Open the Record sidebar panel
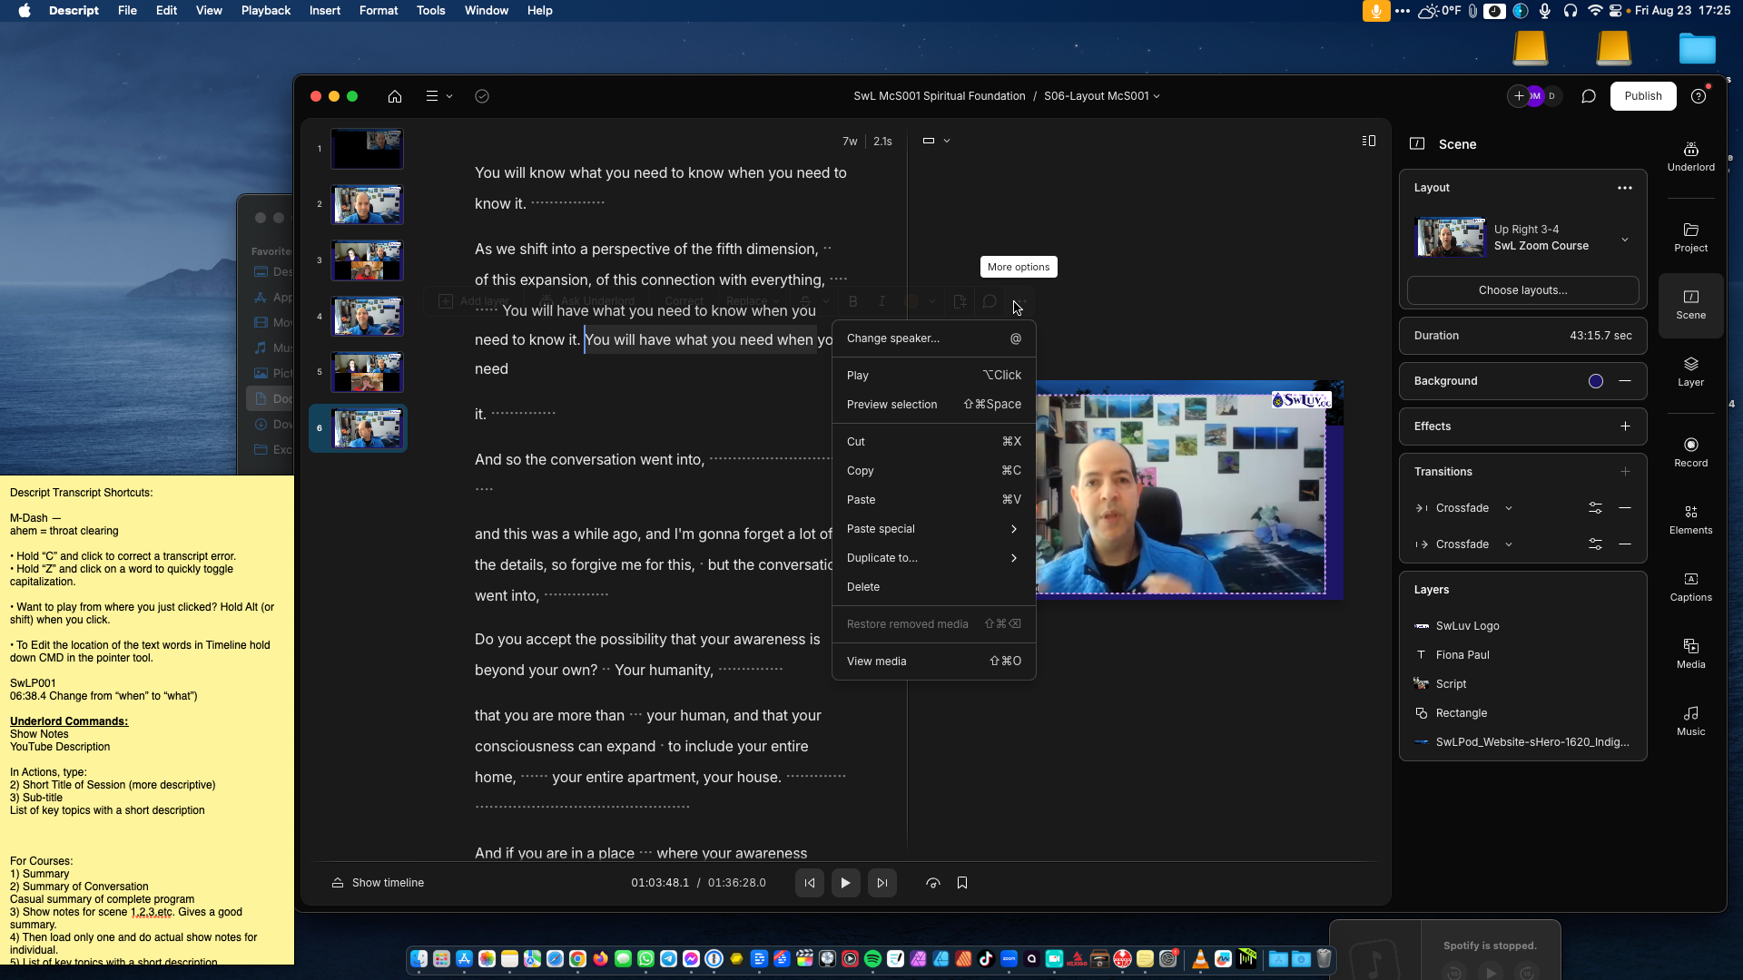1743x980 pixels. point(1690,452)
